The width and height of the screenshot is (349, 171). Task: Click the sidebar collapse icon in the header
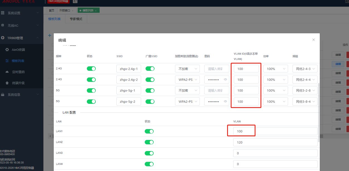75,1
